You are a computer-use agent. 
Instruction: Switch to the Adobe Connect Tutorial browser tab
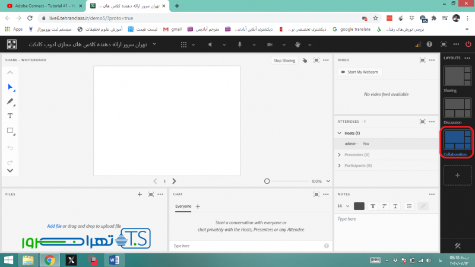coord(42,6)
